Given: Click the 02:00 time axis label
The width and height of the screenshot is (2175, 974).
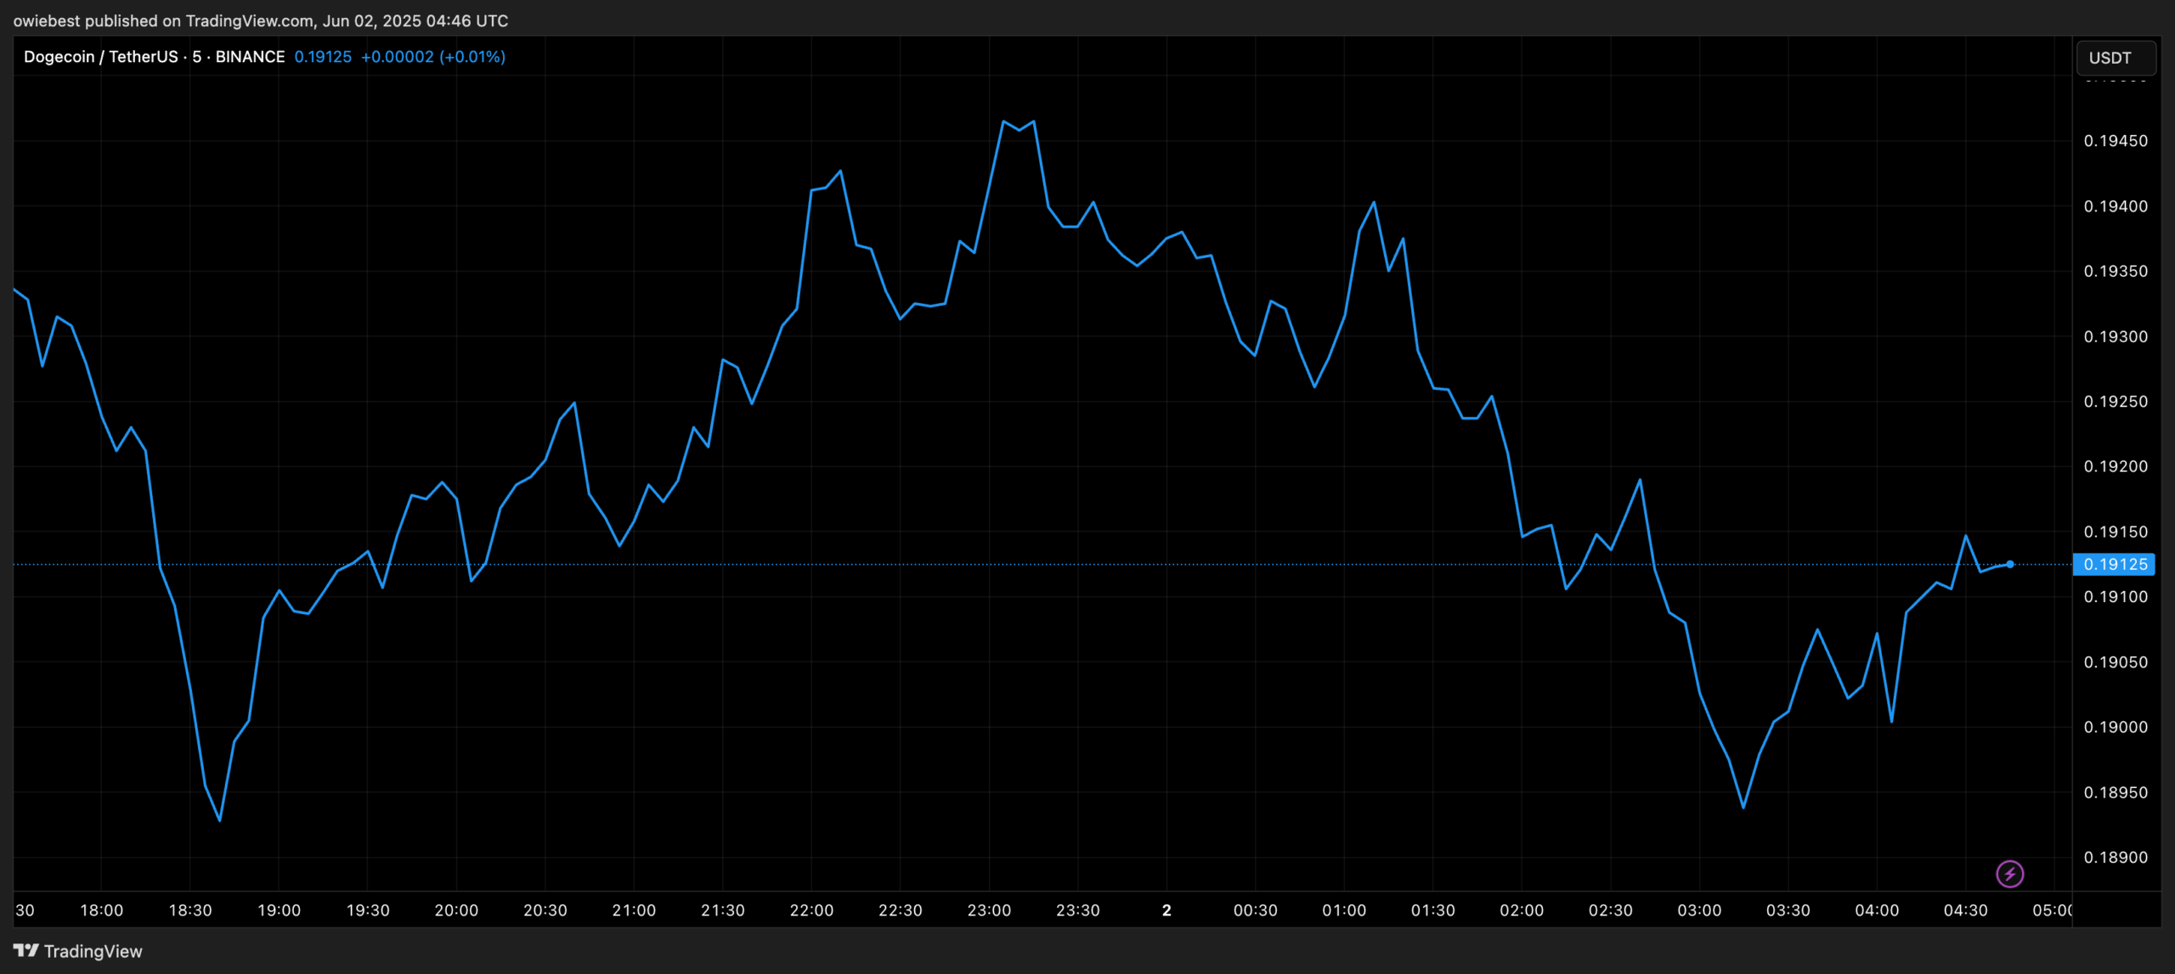Looking at the screenshot, I should [x=1522, y=910].
